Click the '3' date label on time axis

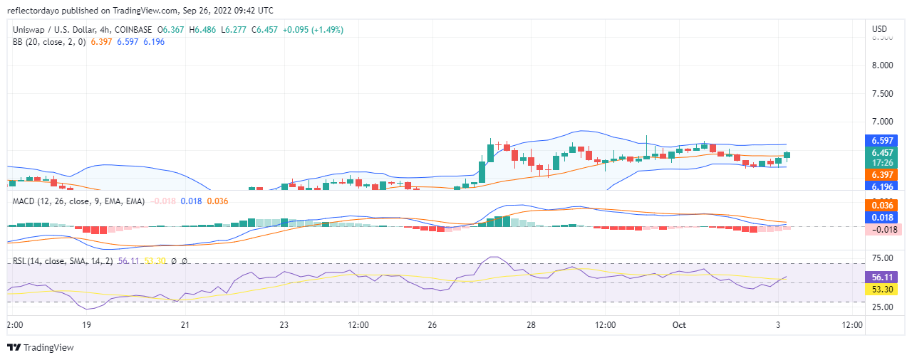click(779, 325)
